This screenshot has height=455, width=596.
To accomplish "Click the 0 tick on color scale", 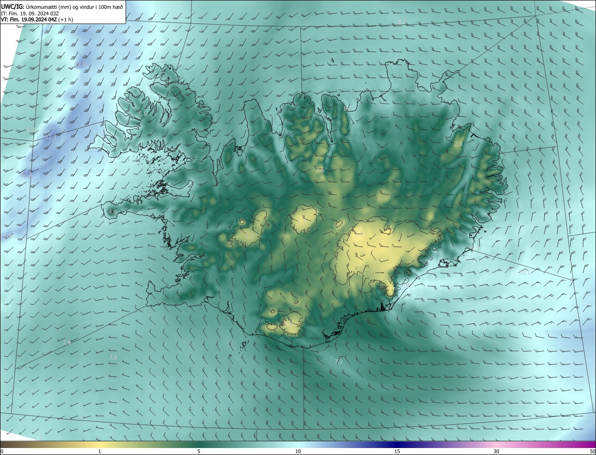I will (2, 452).
